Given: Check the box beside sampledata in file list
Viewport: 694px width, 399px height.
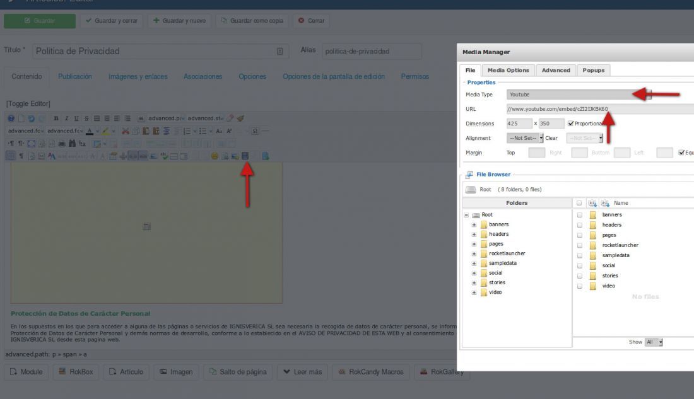Looking at the screenshot, I should click(579, 256).
